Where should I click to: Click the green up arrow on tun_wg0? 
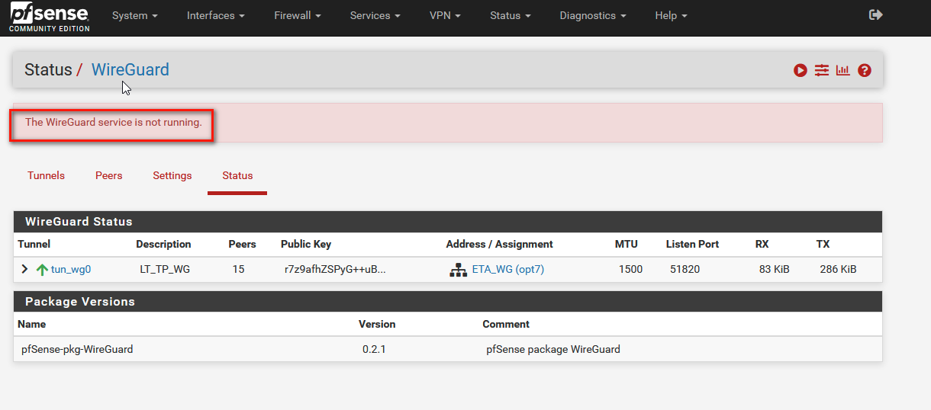pyautogui.click(x=42, y=270)
